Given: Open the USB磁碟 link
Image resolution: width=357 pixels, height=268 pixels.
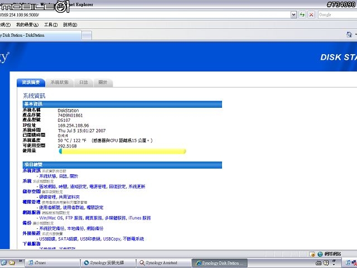Looking at the screenshot, I should (x=47, y=239).
